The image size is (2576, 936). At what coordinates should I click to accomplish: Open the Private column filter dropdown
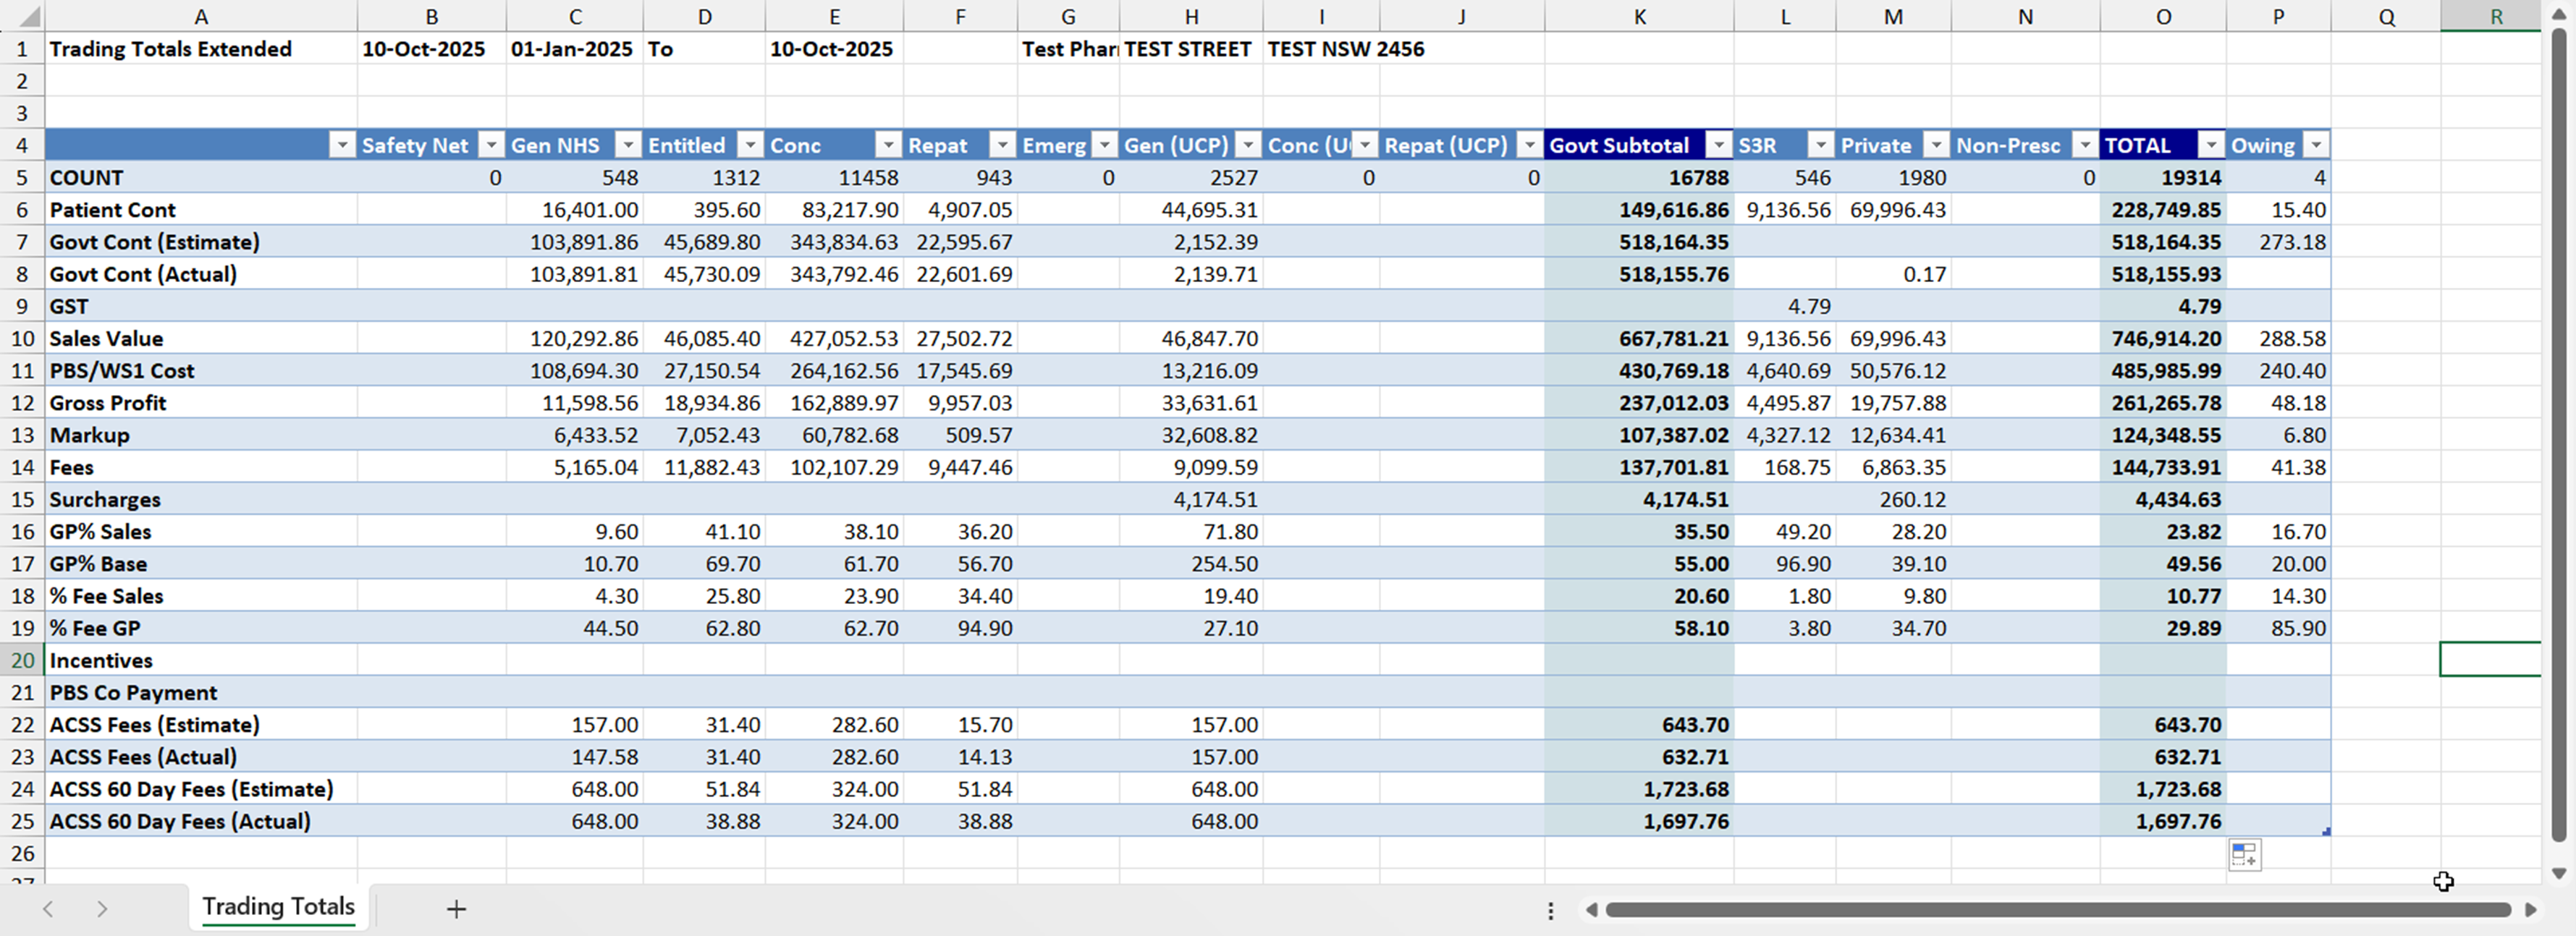(x=1936, y=146)
